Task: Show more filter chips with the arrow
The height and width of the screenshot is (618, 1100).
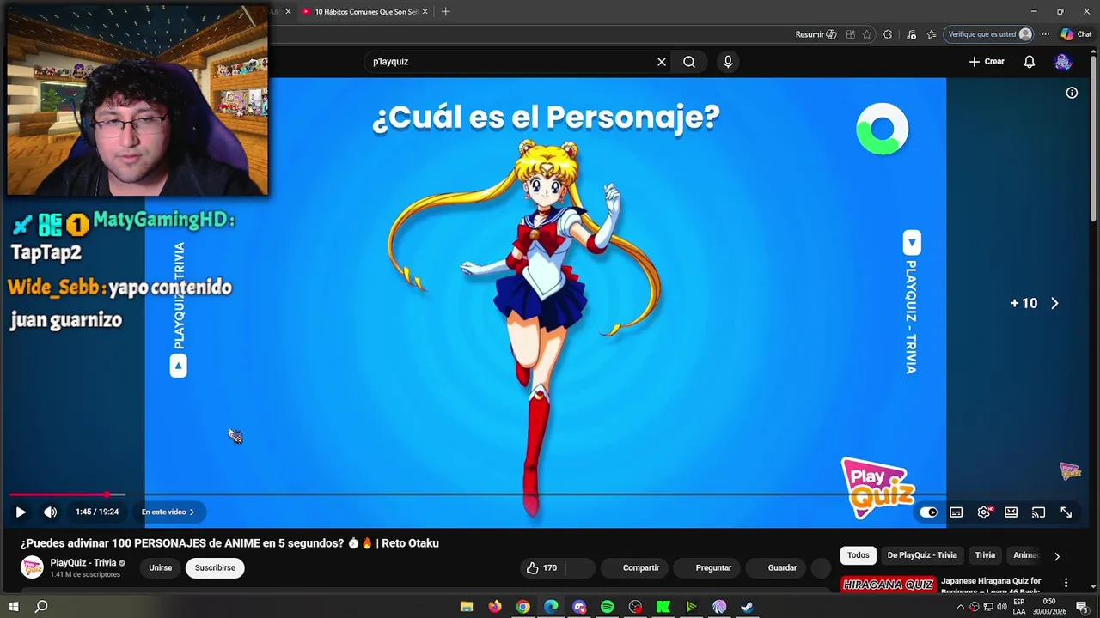Action: (x=1056, y=556)
